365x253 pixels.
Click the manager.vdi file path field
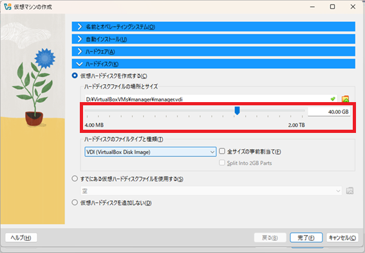[211, 99]
